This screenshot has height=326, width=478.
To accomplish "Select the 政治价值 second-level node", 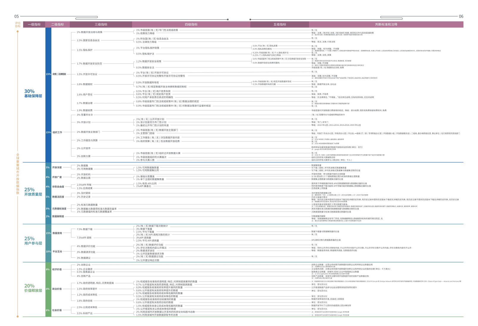I will tap(57, 289).
